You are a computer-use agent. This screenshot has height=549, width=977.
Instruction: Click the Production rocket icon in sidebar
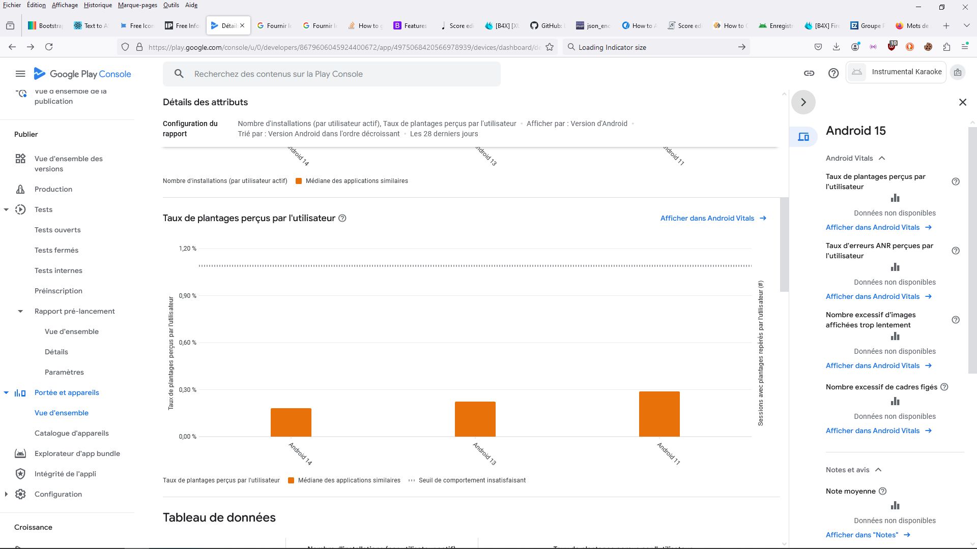pos(20,190)
